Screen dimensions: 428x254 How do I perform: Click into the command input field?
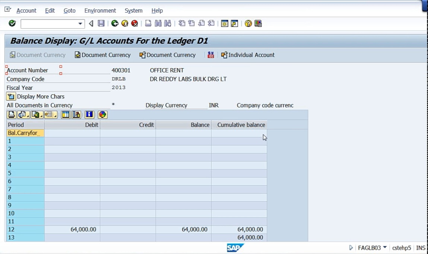pyautogui.click(x=50, y=24)
